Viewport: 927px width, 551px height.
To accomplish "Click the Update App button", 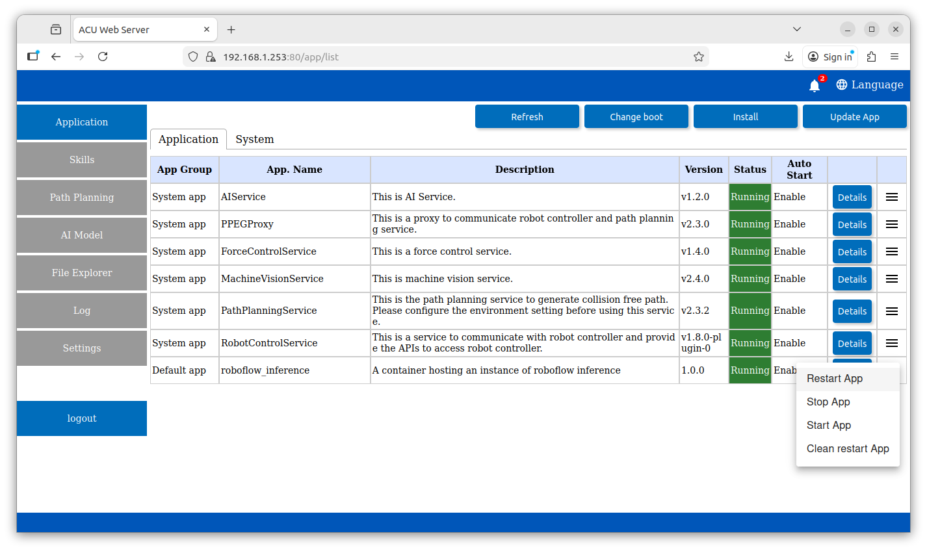I will [855, 117].
